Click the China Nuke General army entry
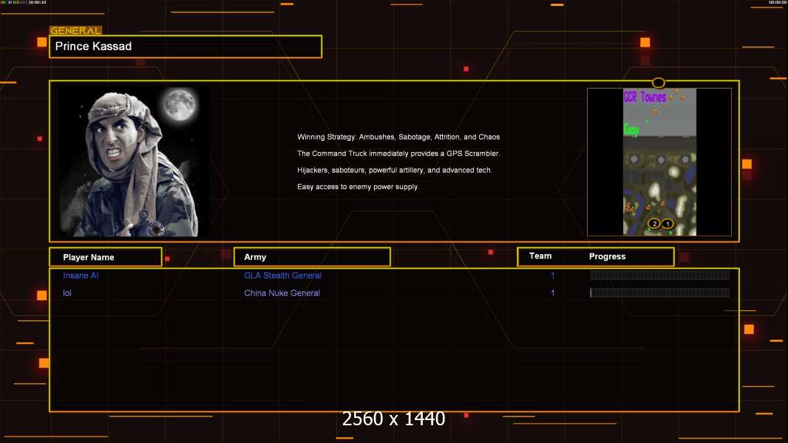 point(282,293)
